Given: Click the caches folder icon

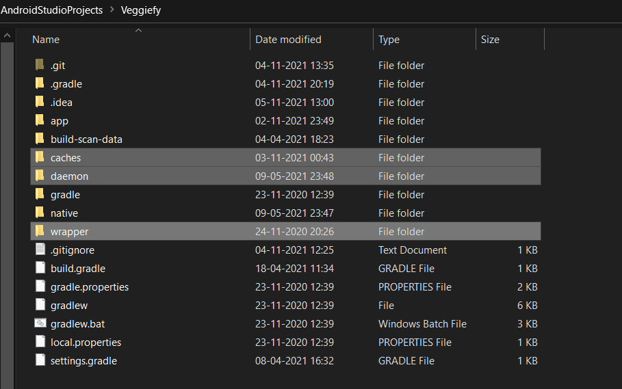Looking at the screenshot, I should (40, 157).
